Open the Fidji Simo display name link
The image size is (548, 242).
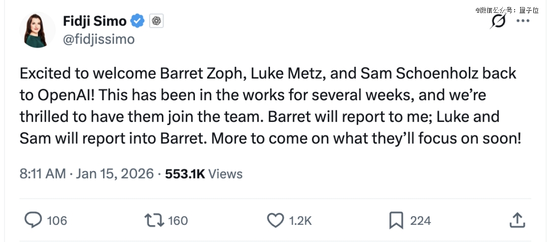(94, 21)
